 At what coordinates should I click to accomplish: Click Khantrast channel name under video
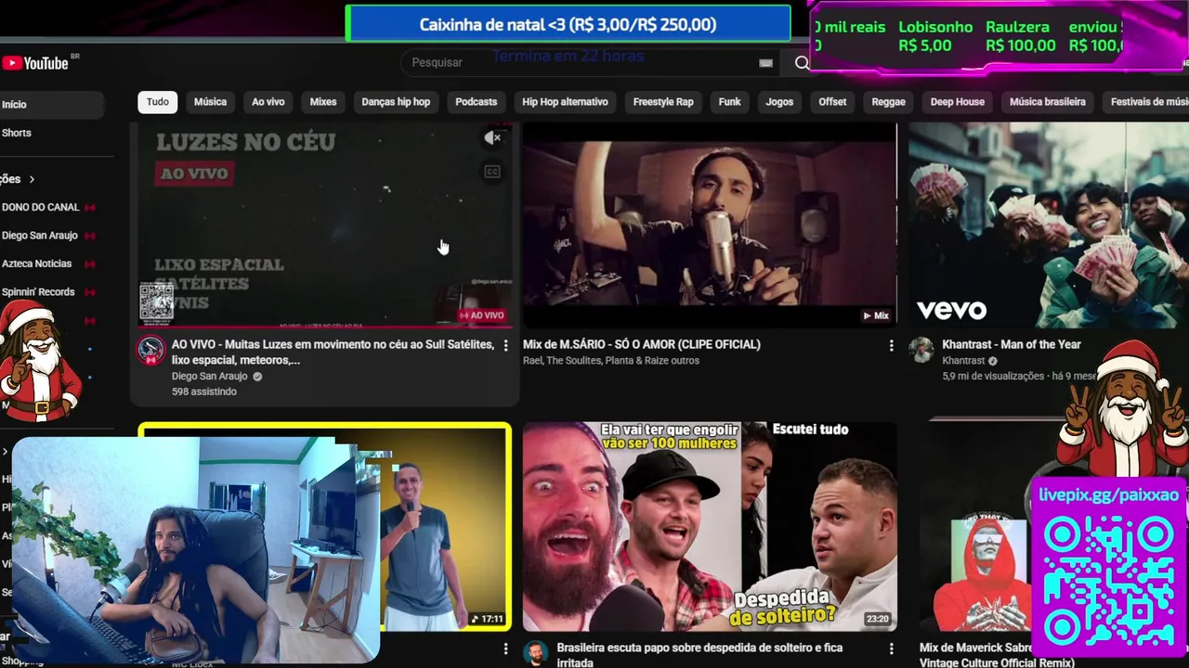click(963, 361)
